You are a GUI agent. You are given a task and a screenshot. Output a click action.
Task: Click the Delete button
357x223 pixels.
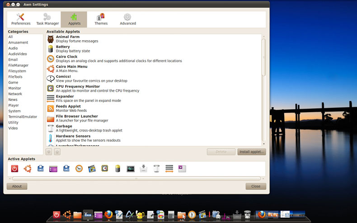[221, 152]
